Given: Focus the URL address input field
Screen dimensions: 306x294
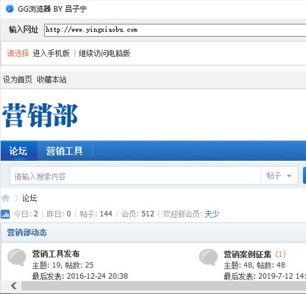Looking at the screenshot, I should [175, 30].
